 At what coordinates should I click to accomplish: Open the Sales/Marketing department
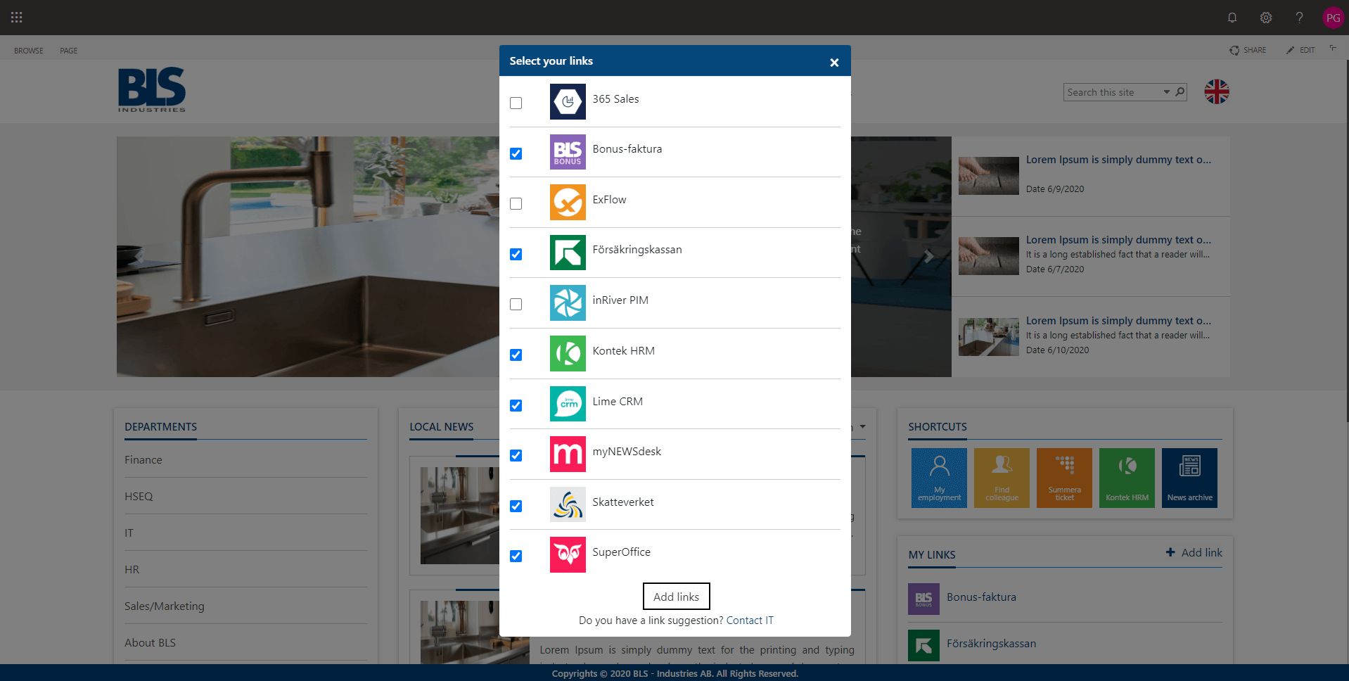[x=165, y=606]
